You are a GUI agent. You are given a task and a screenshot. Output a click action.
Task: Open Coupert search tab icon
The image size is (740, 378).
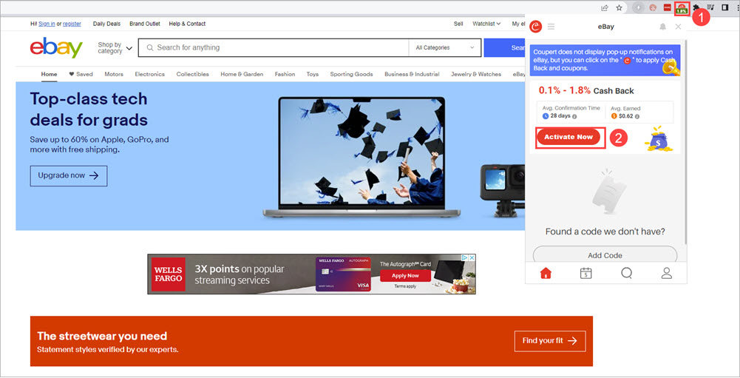pos(626,273)
